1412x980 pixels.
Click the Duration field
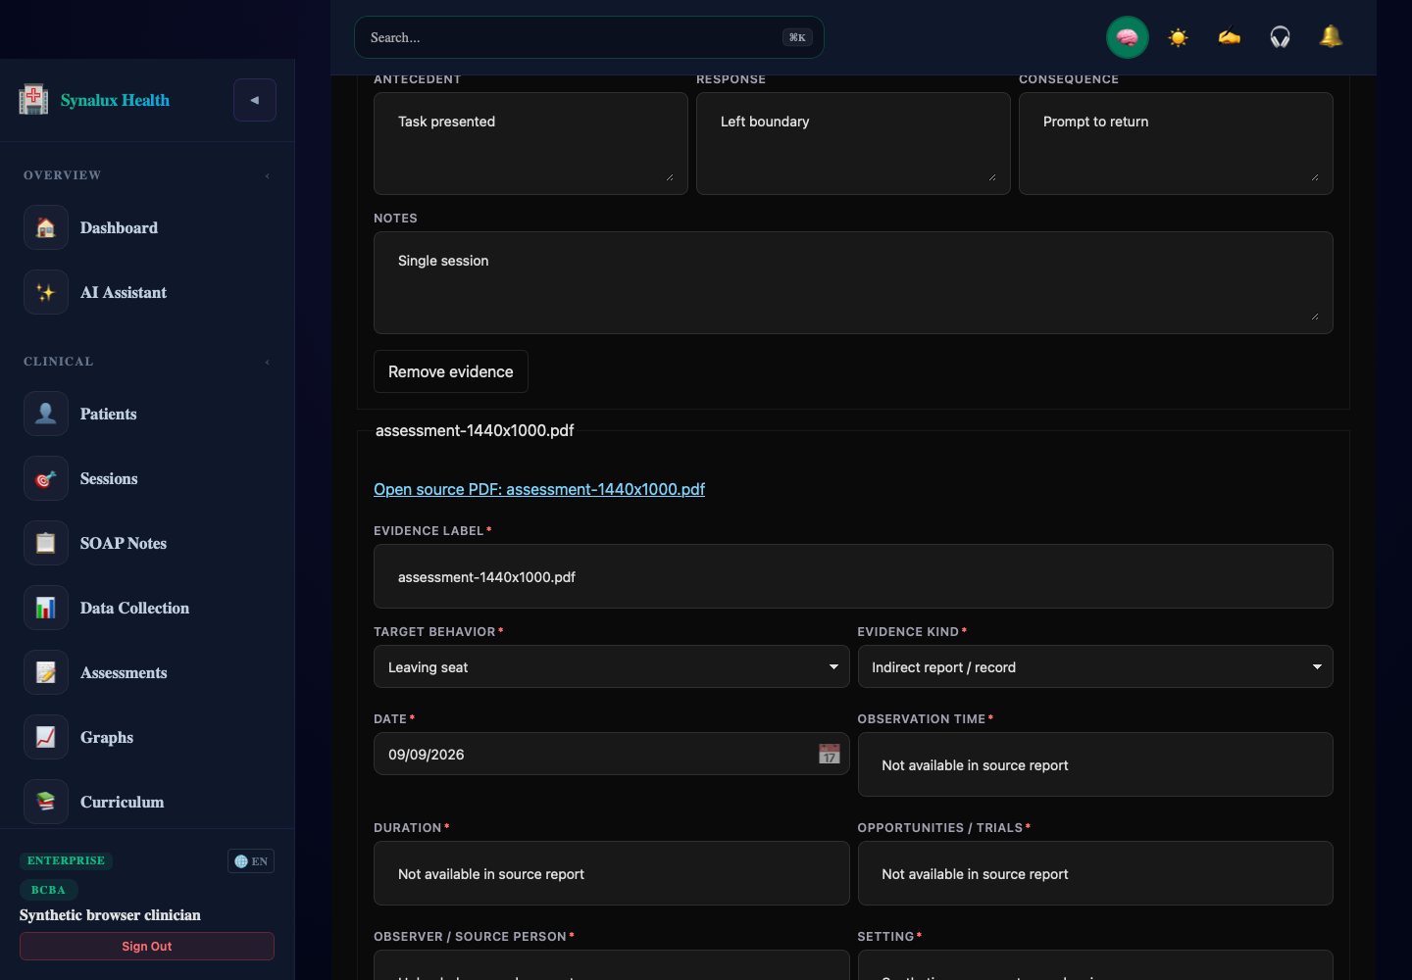[611, 873]
